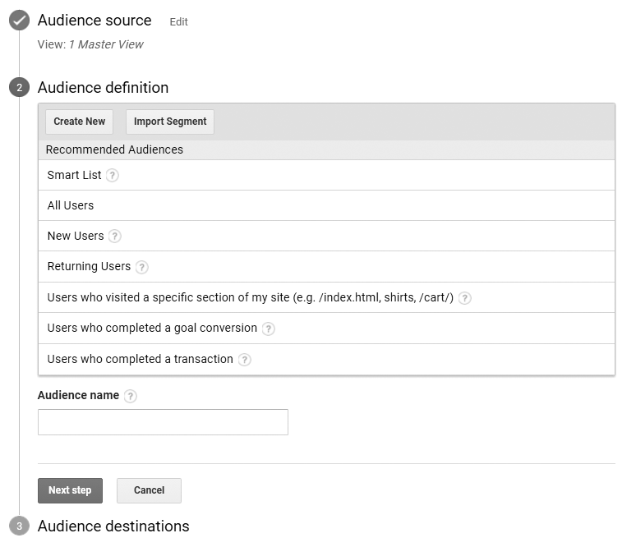Select users who completed a transaction

pos(326,360)
